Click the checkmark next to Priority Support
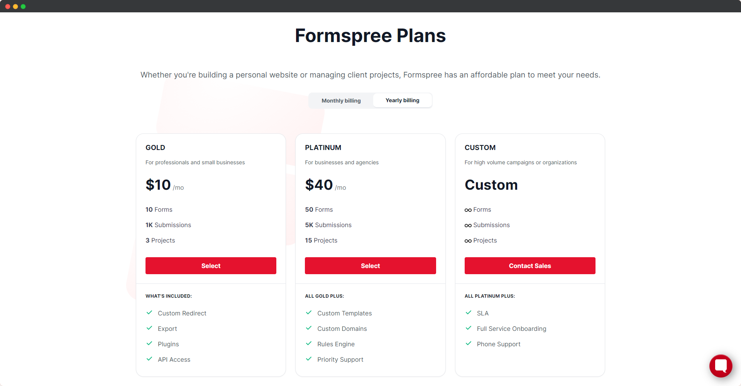 [309, 359]
